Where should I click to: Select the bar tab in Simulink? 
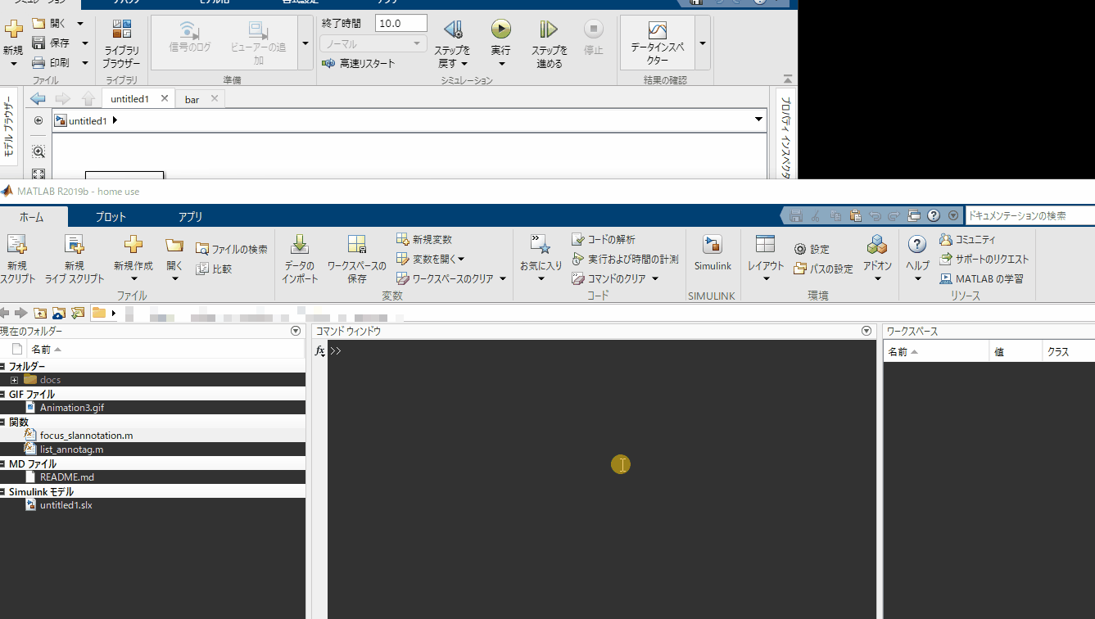(192, 99)
